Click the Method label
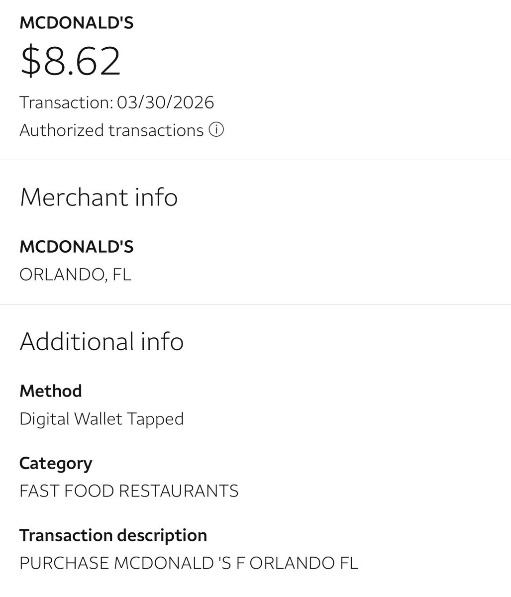The image size is (511, 597). pyautogui.click(x=50, y=391)
